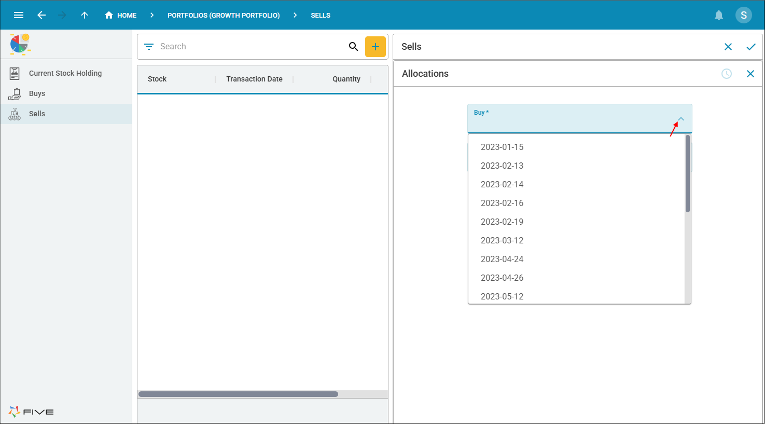Click the filter icon in search bar

click(149, 47)
